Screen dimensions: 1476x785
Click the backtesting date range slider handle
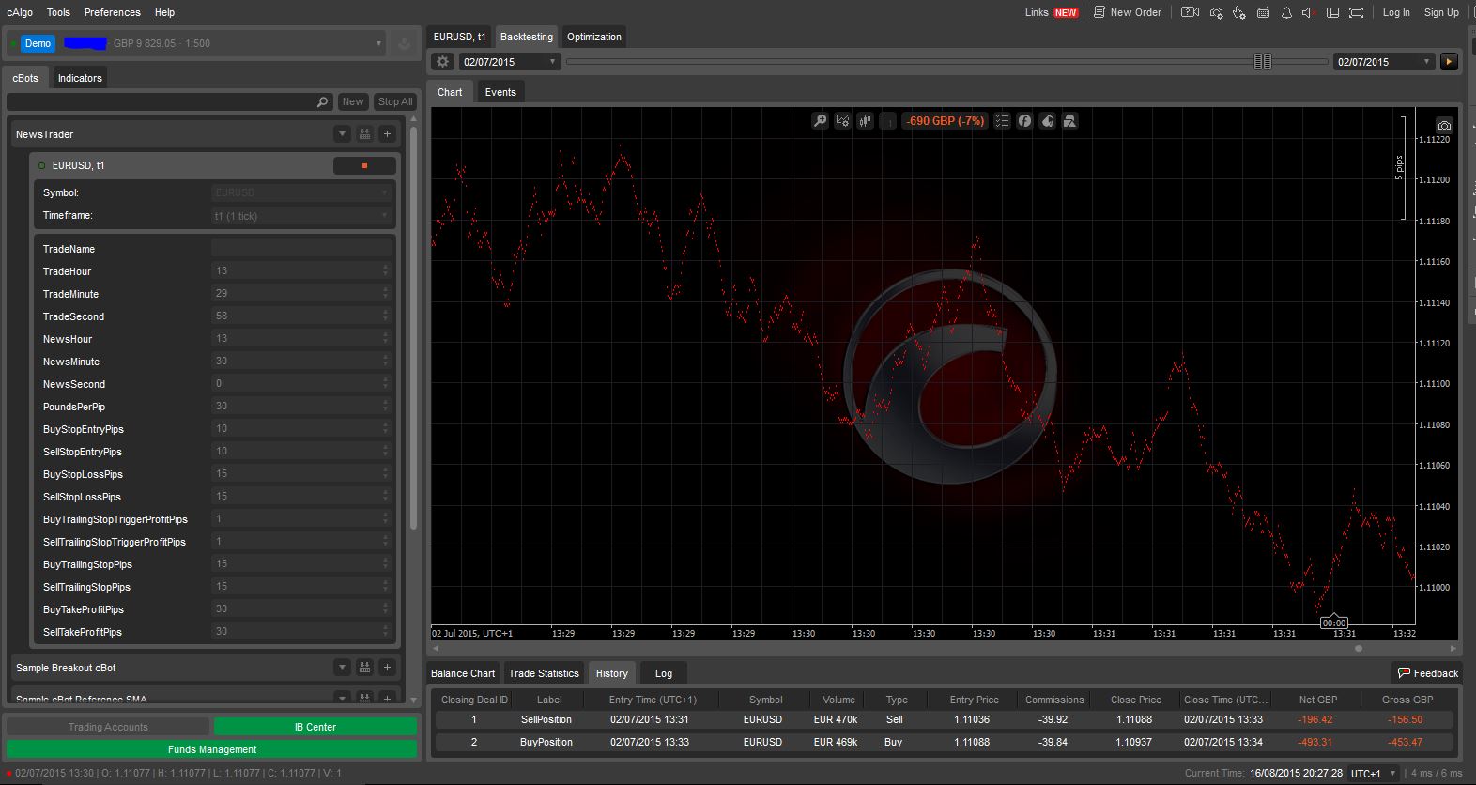tap(1263, 61)
